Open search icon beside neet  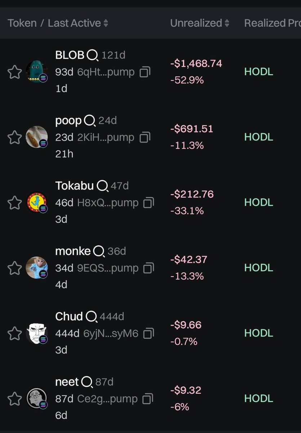coord(87,382)
